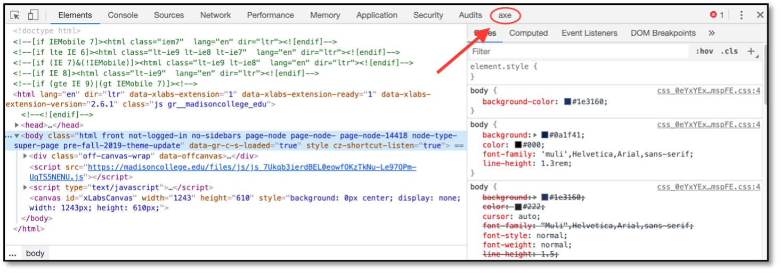Collapse the body element node

coord(17,136)
